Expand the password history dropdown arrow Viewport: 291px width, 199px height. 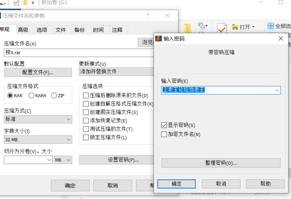tap(277, 90)
